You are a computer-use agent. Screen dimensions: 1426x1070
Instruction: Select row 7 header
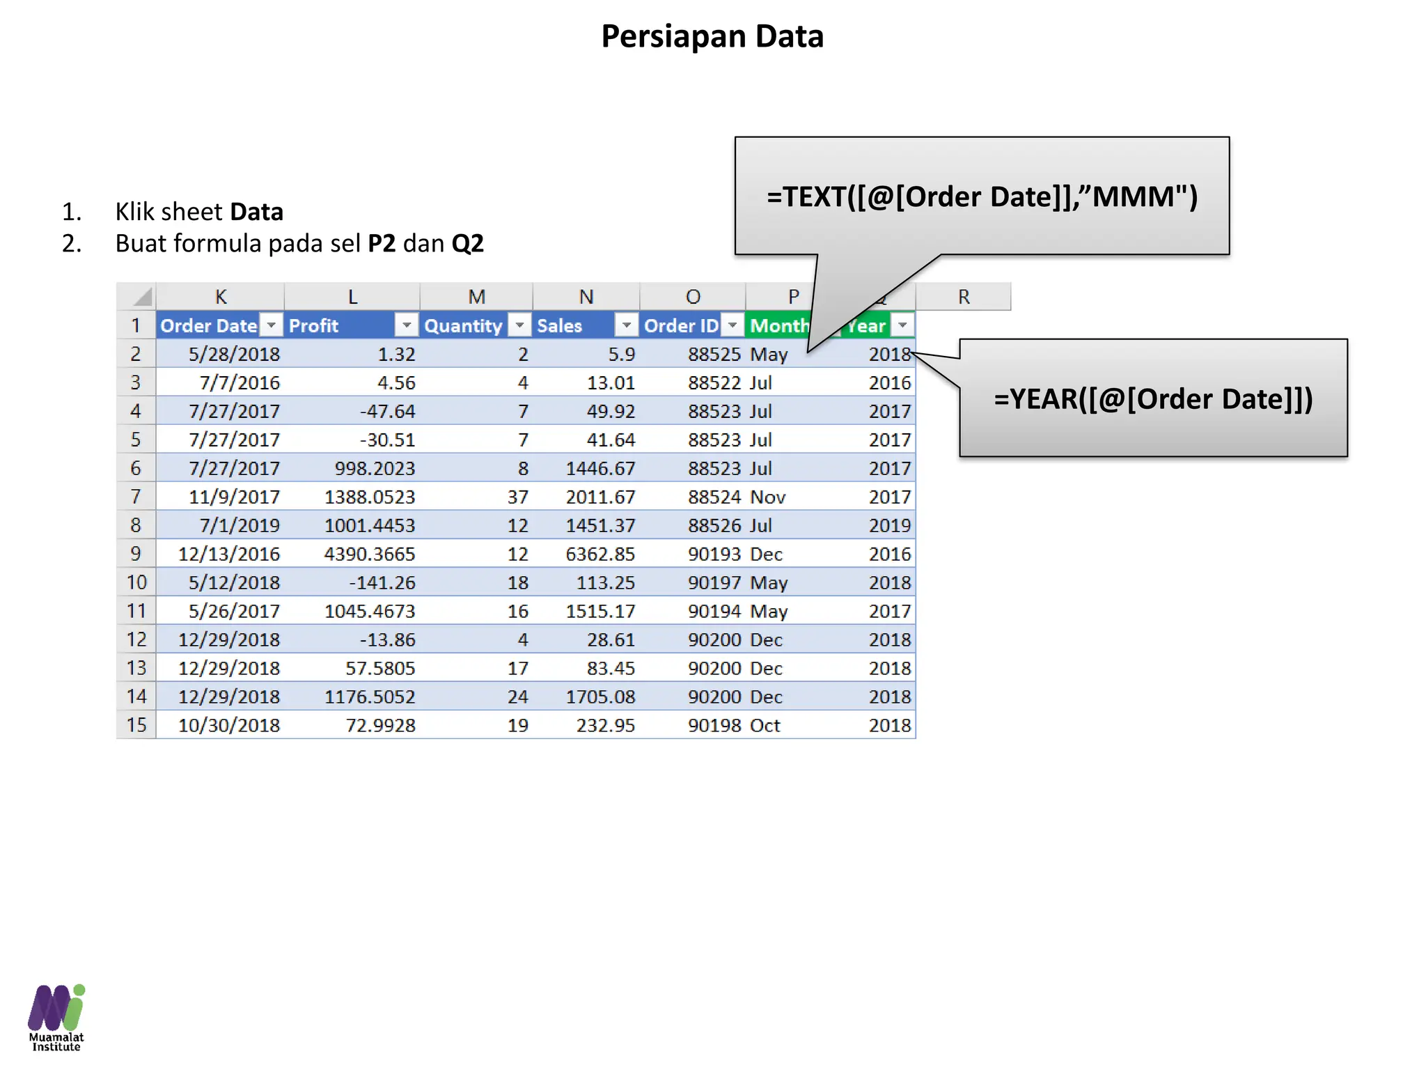(136, 497)
